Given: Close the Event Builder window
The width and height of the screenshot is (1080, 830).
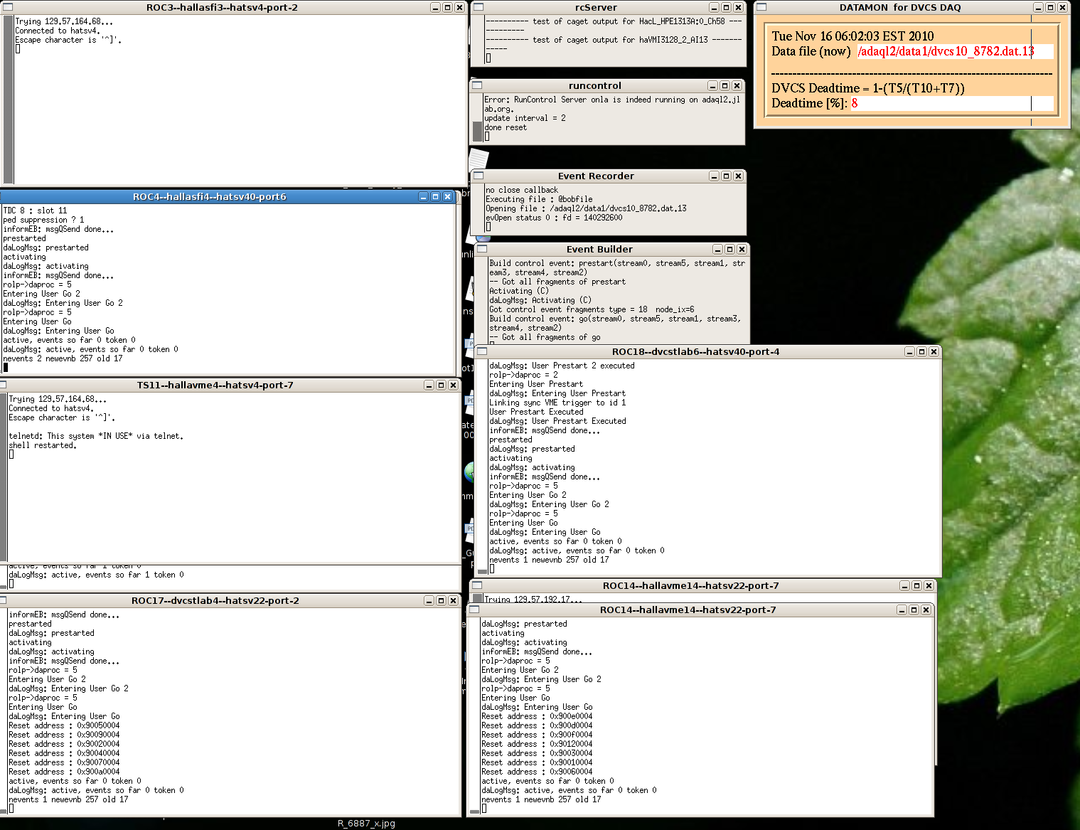Looking at the screenshot, I should point(742,249).
